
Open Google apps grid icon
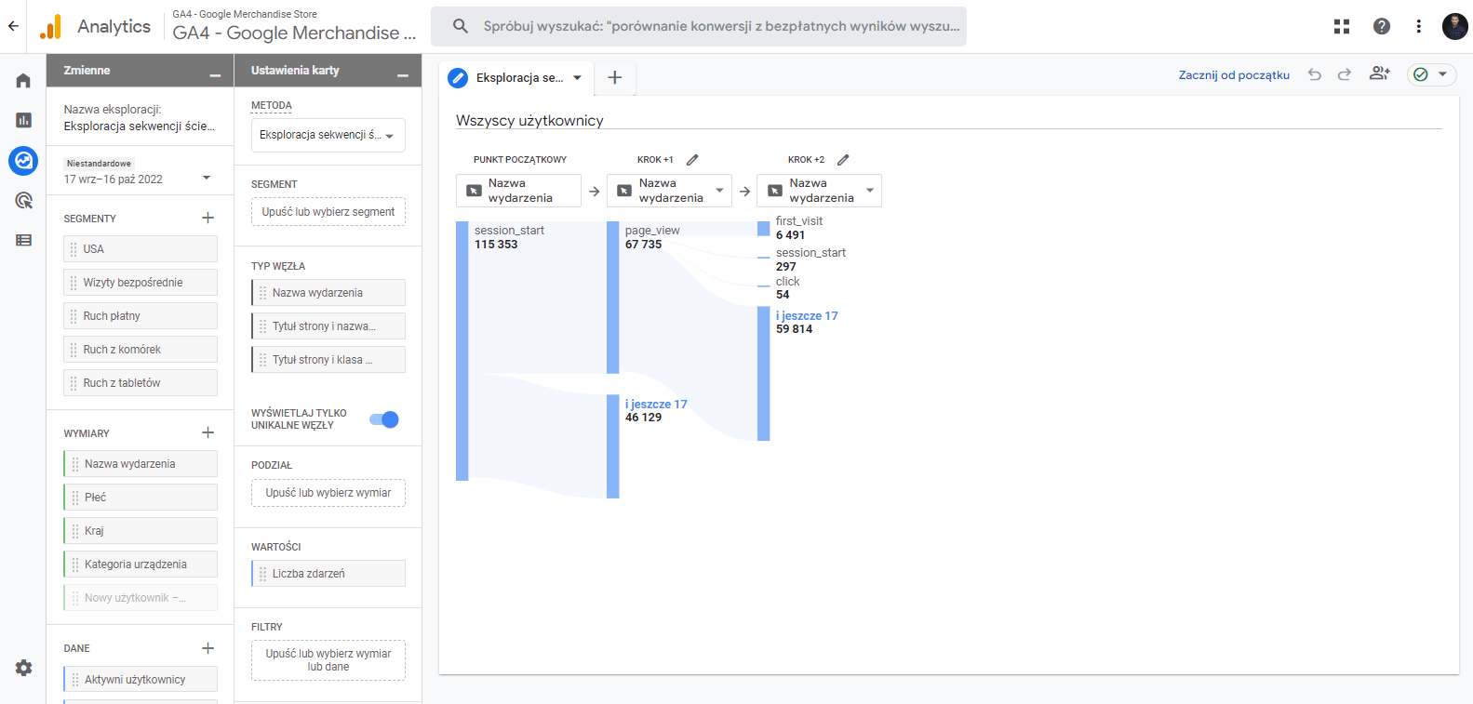click(1341, 26)
